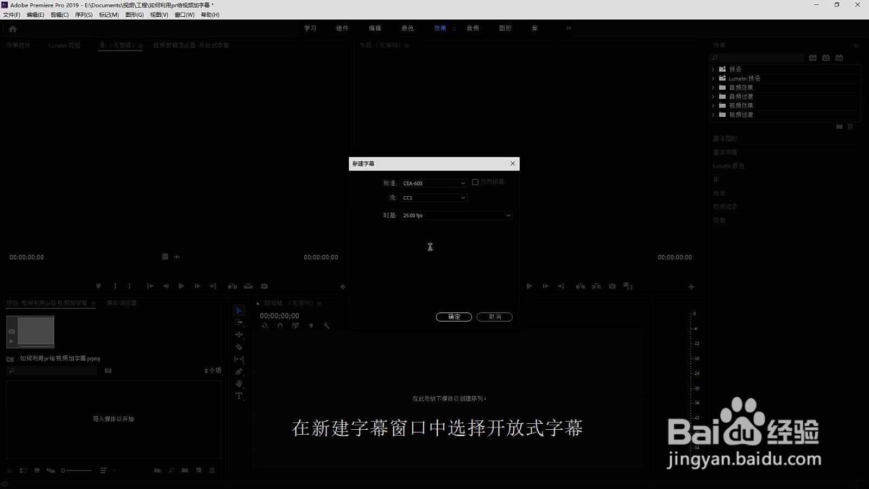
Task: Click the Effects panel search field
Action: [757, 58]
